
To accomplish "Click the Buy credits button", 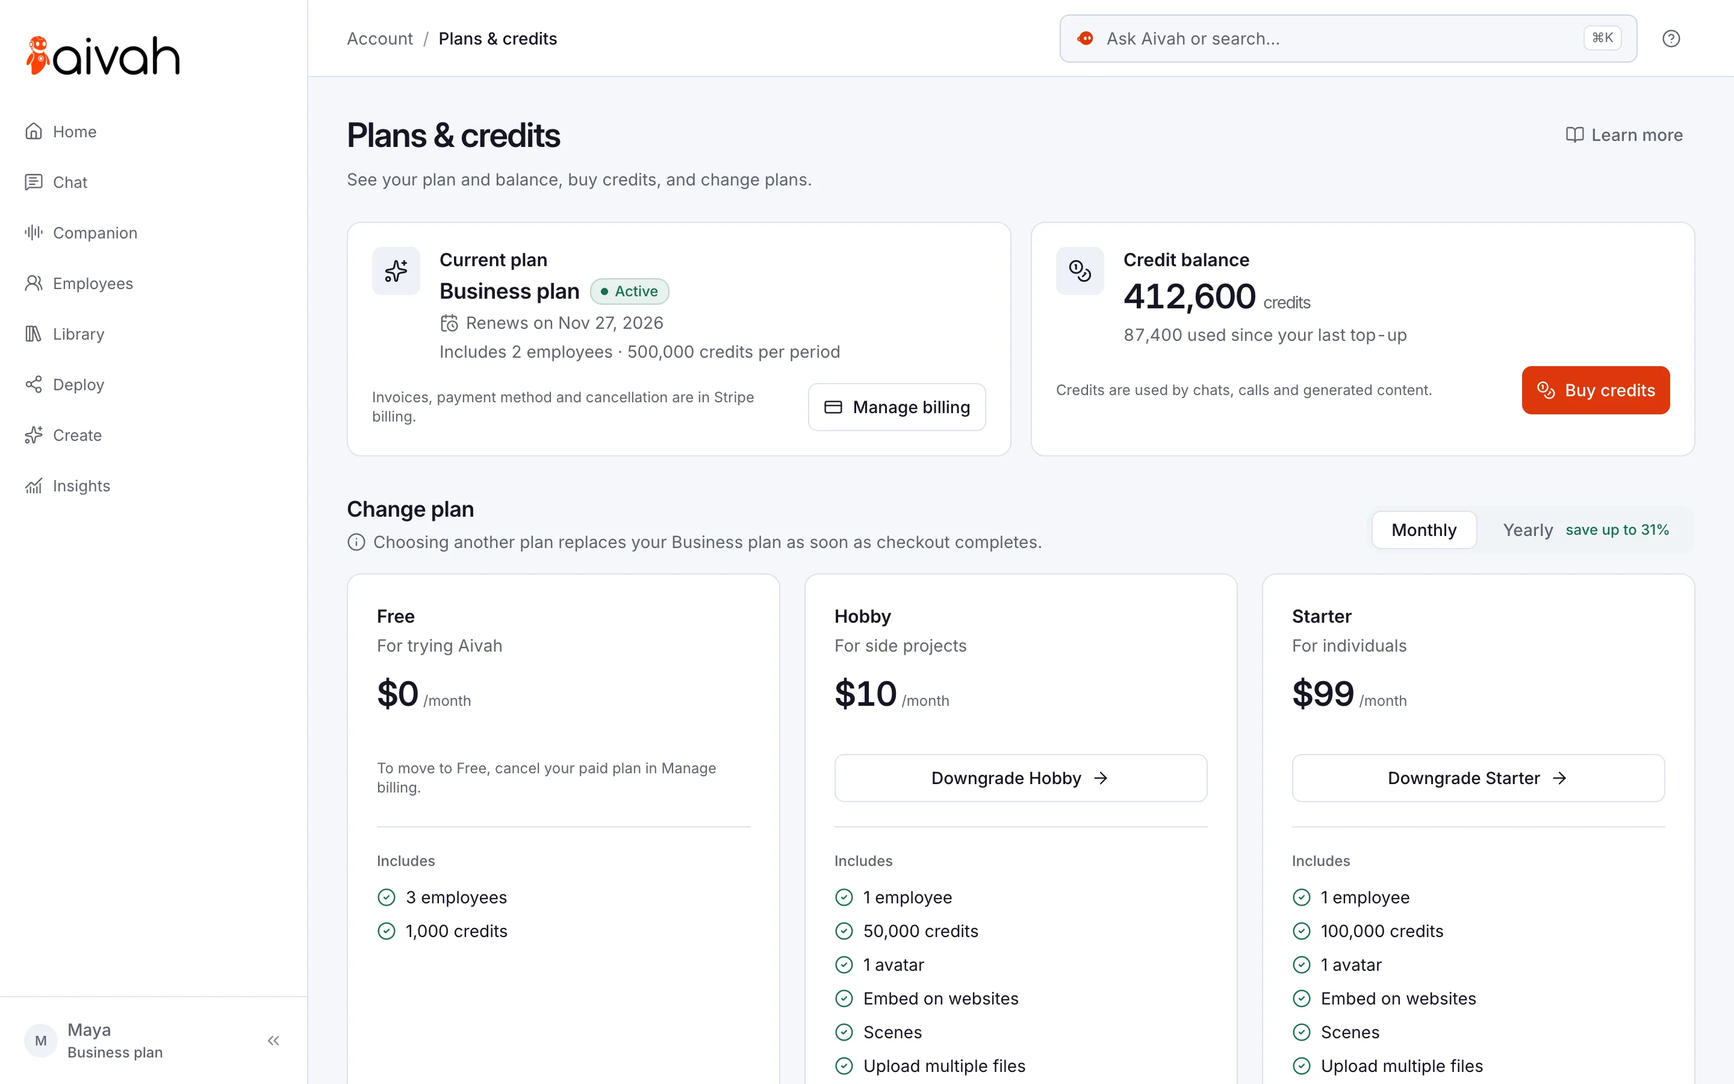I will click(1595, 390).
